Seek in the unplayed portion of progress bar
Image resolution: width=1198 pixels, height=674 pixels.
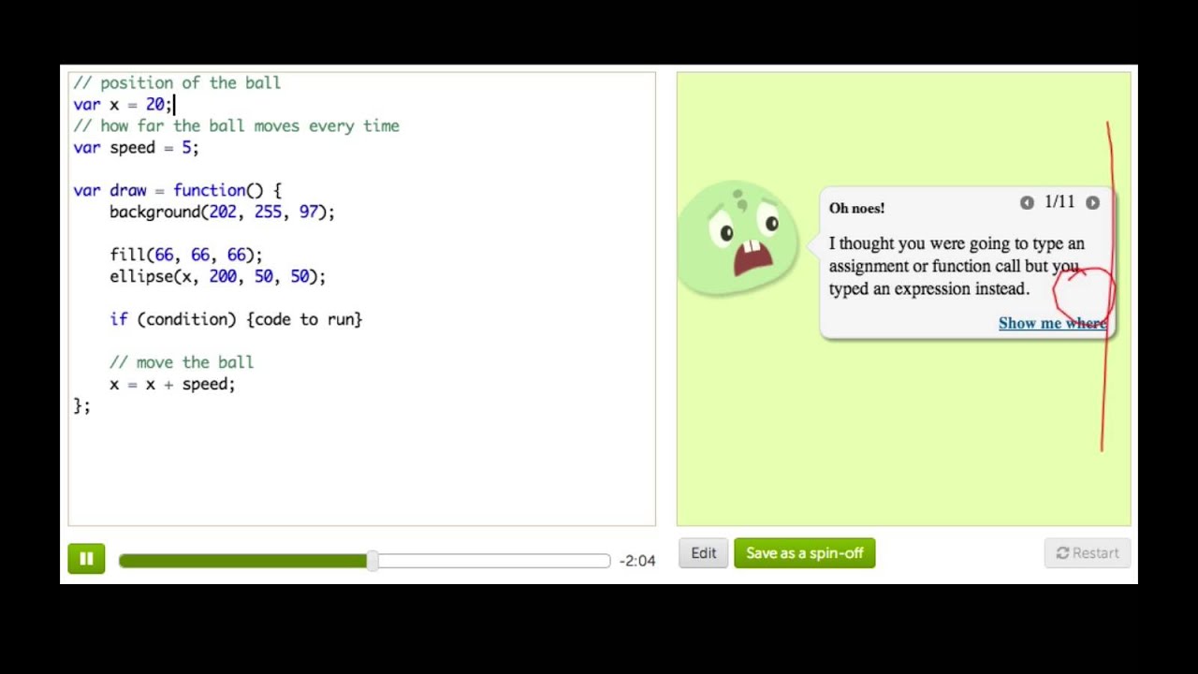(x=493, y=560)
